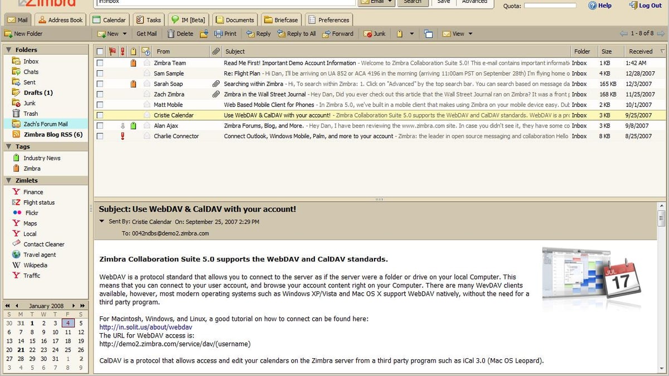
Task: Open the Flight status zimlet
Action: (33, 202)
